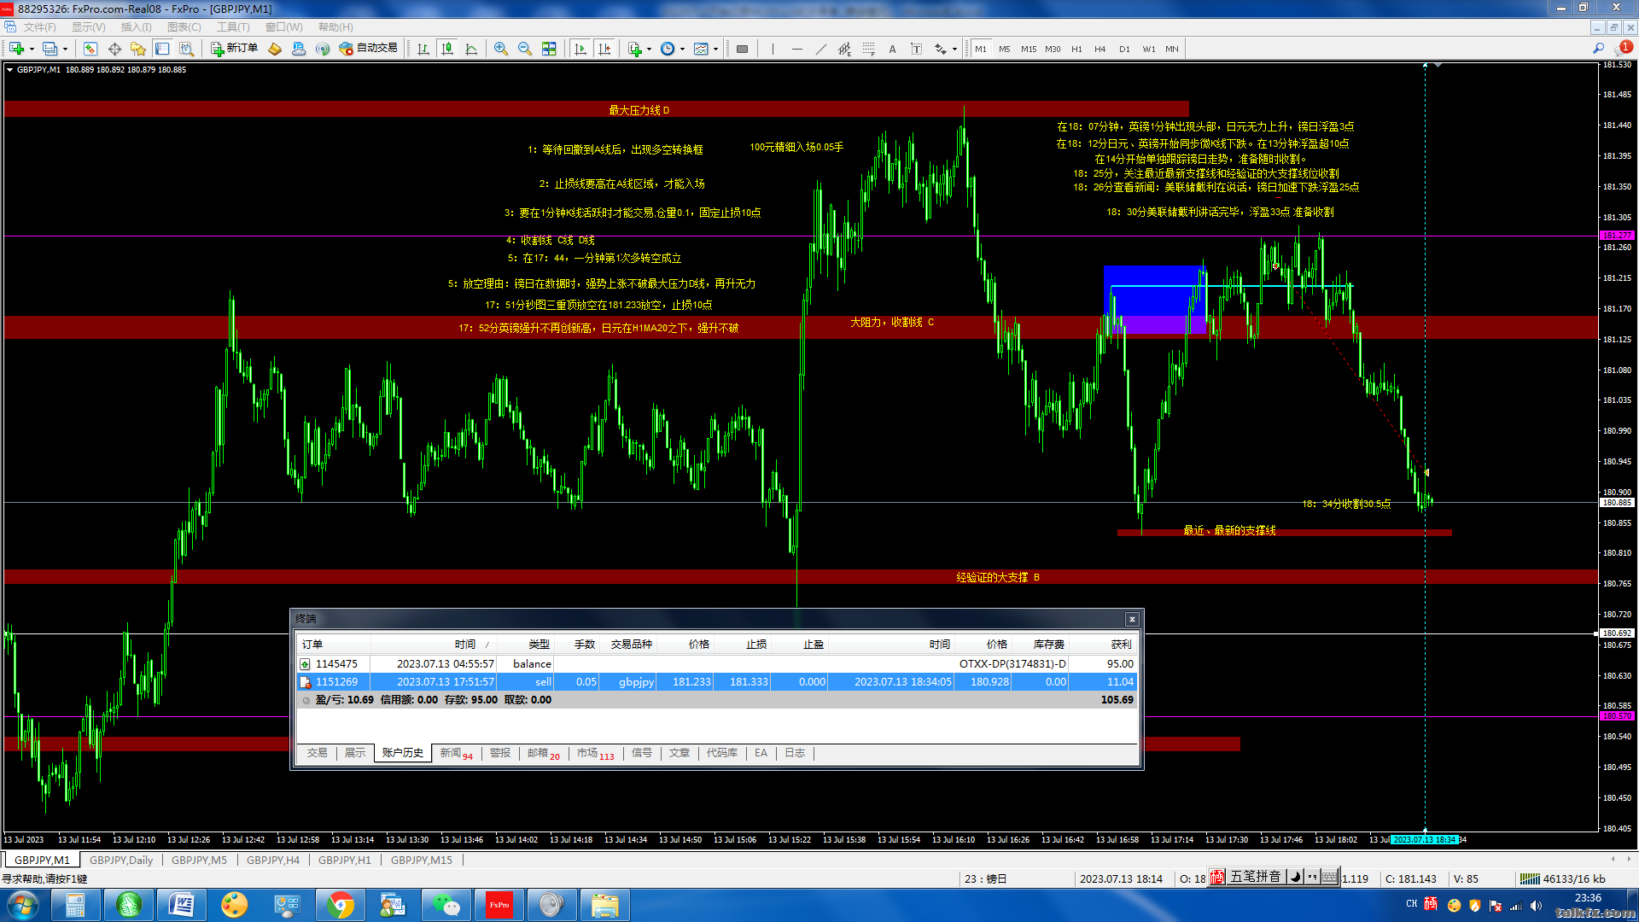Toggle the Navigator star-folder icon

[138, 49]
